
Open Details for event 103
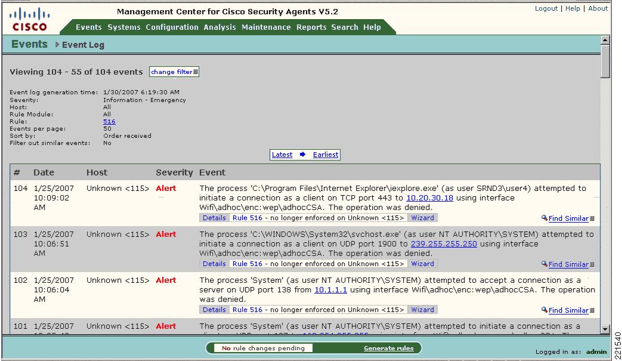tap(214, 264)
